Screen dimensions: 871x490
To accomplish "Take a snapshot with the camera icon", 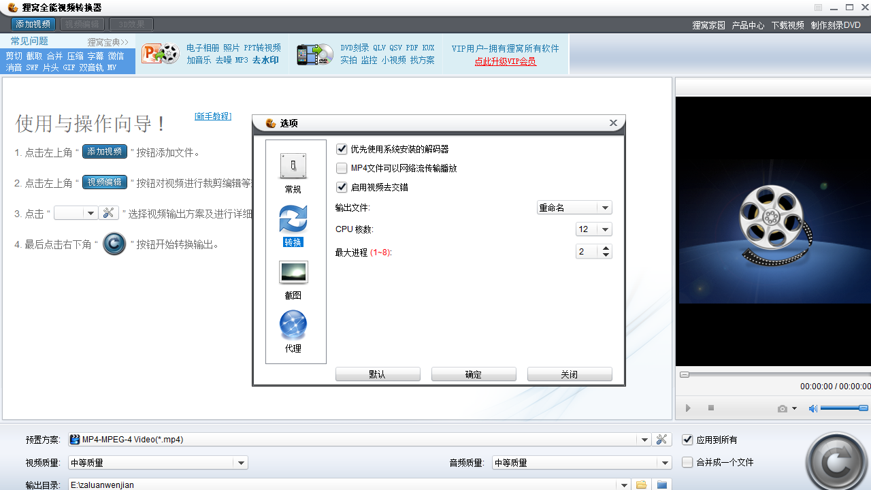I will click(x=781, y=408).
